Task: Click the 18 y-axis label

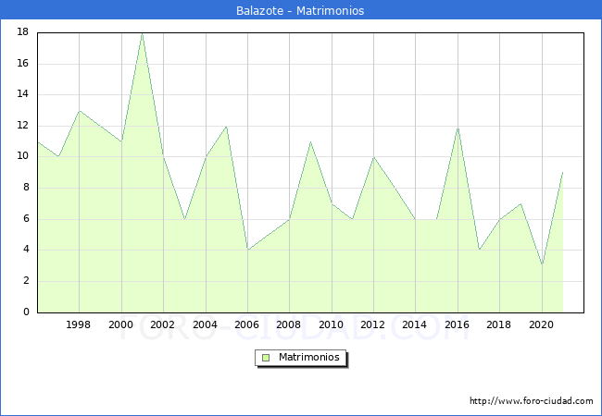Action: click(23, 31)
